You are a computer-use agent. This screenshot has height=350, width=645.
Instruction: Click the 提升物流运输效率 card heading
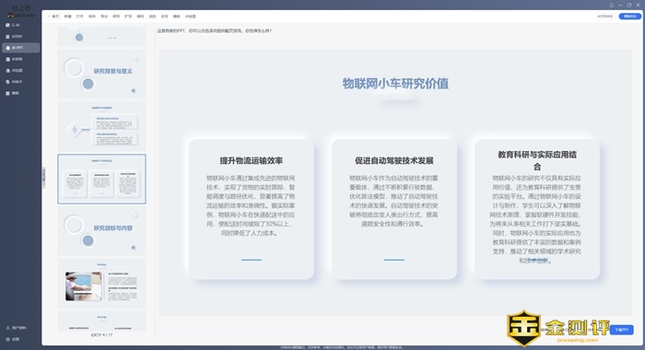coord(251,160)
